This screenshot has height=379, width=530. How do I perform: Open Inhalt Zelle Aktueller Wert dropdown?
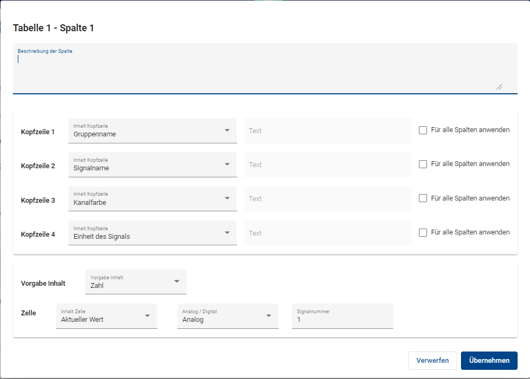pyautogui.click(x=106, y=316)
